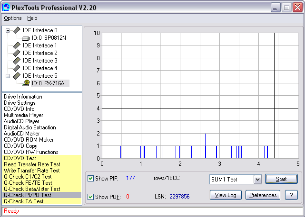Open AudioCD Maker
The height and width of the screenshot is (217, 305).
pos(21,134)
